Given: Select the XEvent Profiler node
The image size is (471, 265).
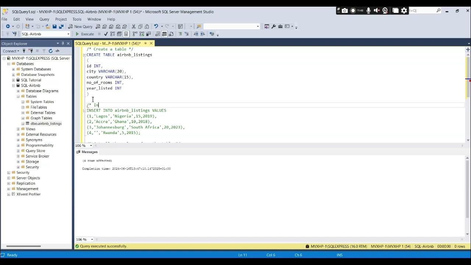Looking at the screenshot, I should coord(28,194).
